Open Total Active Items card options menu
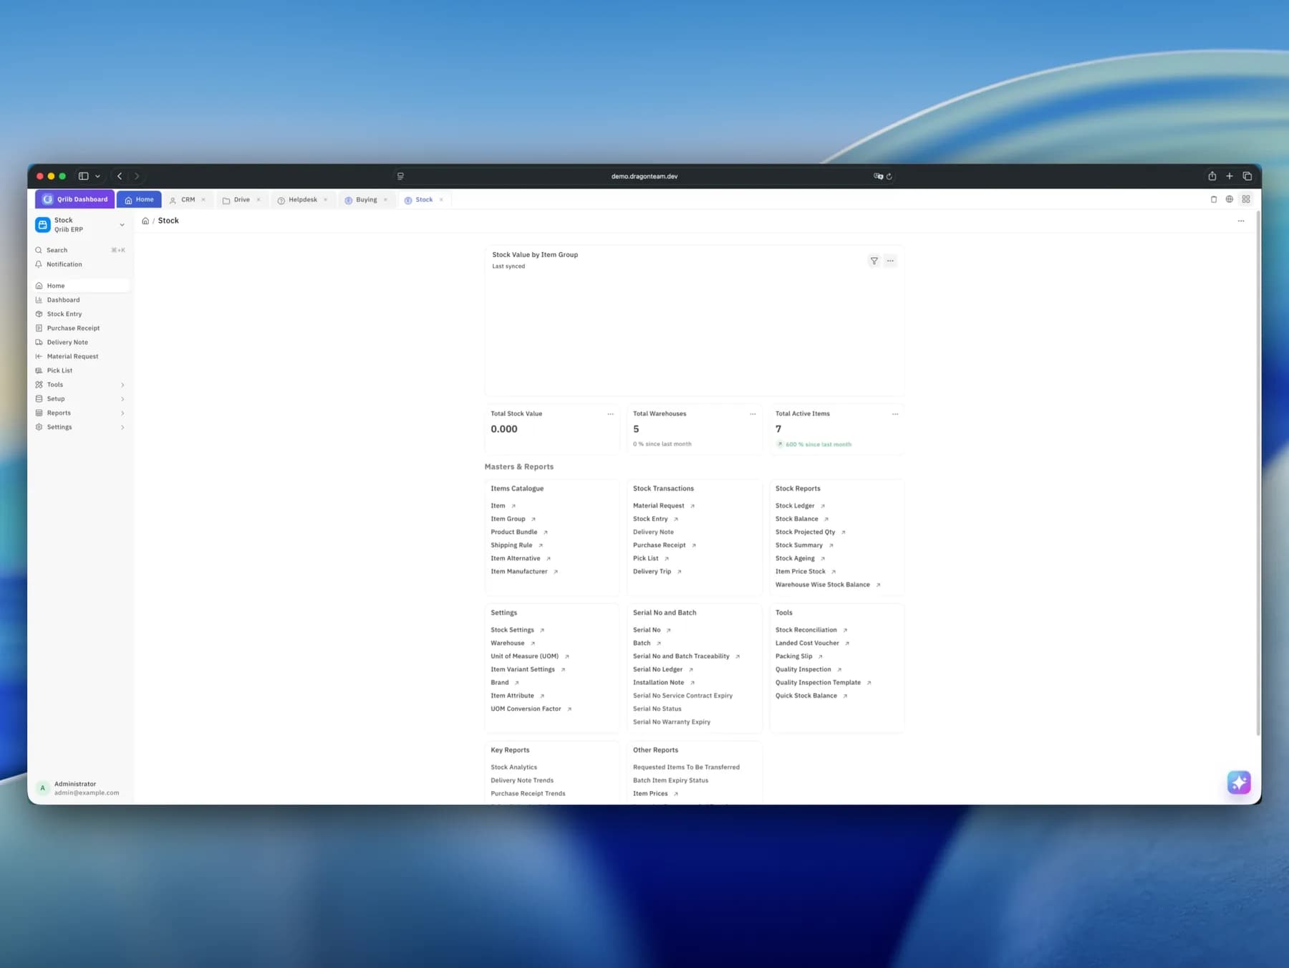The height and width of the screenshot is (968, 1289). click(895, 414)
